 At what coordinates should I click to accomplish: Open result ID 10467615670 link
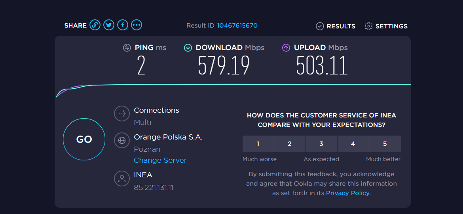click(237, 26)
